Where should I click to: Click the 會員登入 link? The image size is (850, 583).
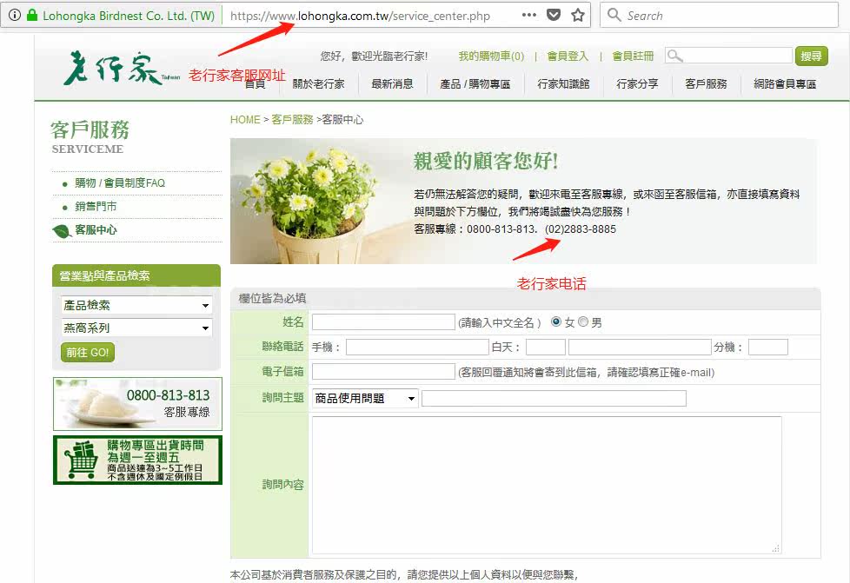[568, 56]
